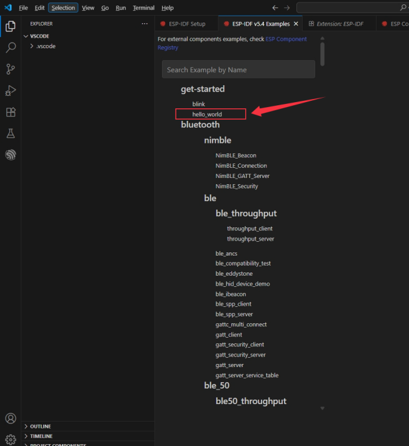Image resolution: width=409 pixels, height=446 pixels.
Task: Open the ESP-IDF Espressif view
Action: pos(11,155)
